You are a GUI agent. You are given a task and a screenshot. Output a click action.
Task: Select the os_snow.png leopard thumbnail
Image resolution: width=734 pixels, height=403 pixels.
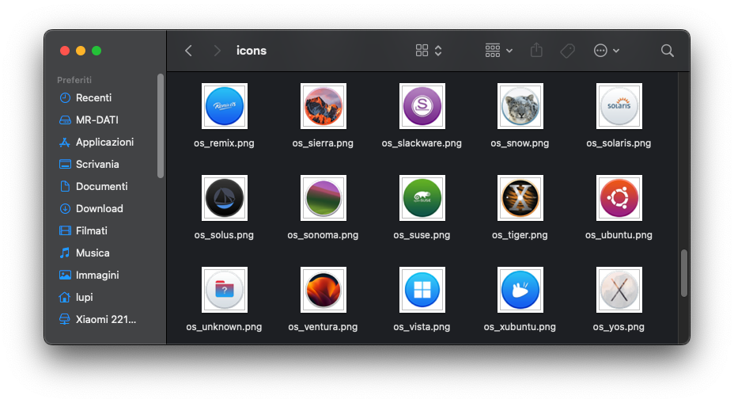(x=520, y=106)
